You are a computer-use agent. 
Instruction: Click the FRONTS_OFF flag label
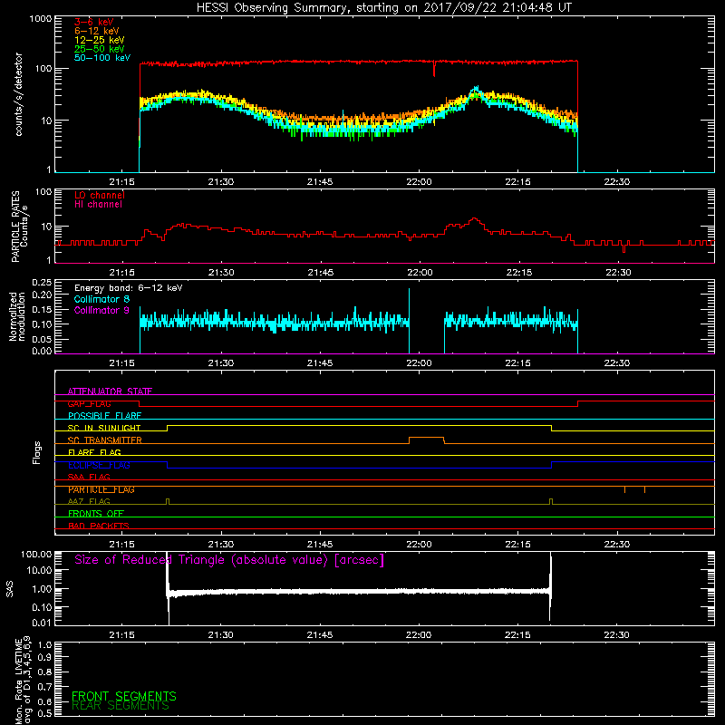tap(96, 514)
